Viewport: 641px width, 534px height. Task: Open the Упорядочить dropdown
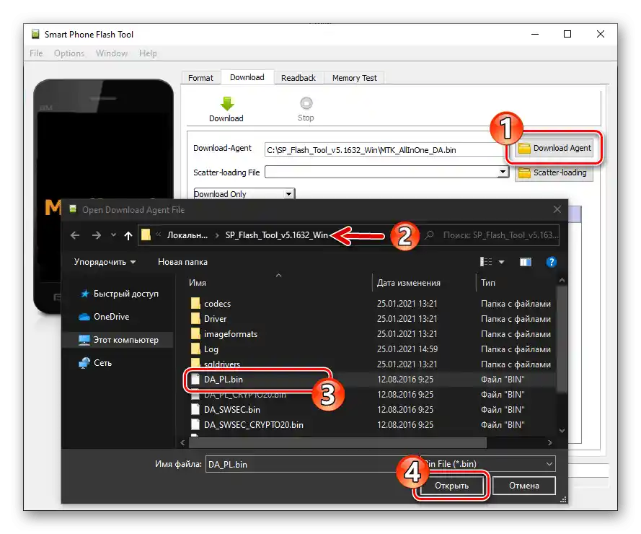coord(105,262)
